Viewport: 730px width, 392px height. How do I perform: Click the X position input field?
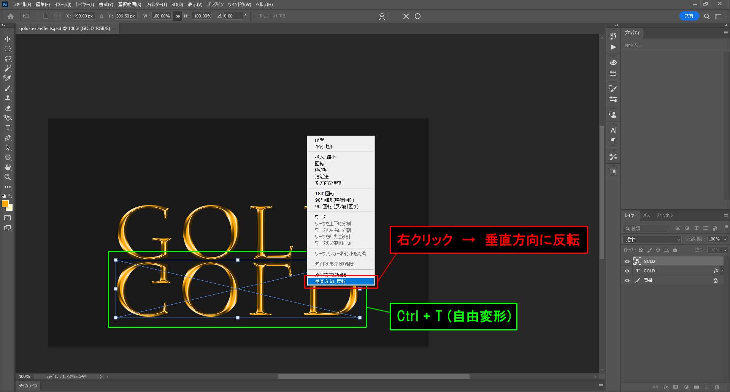[x=83, y=16]
